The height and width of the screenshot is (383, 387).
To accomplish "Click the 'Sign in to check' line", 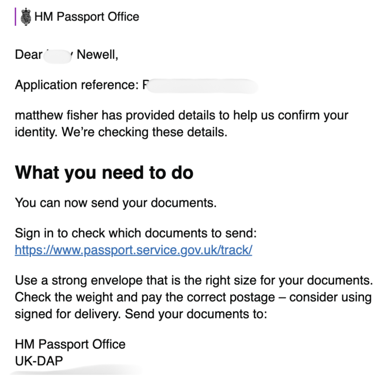I will click(136, 233).
